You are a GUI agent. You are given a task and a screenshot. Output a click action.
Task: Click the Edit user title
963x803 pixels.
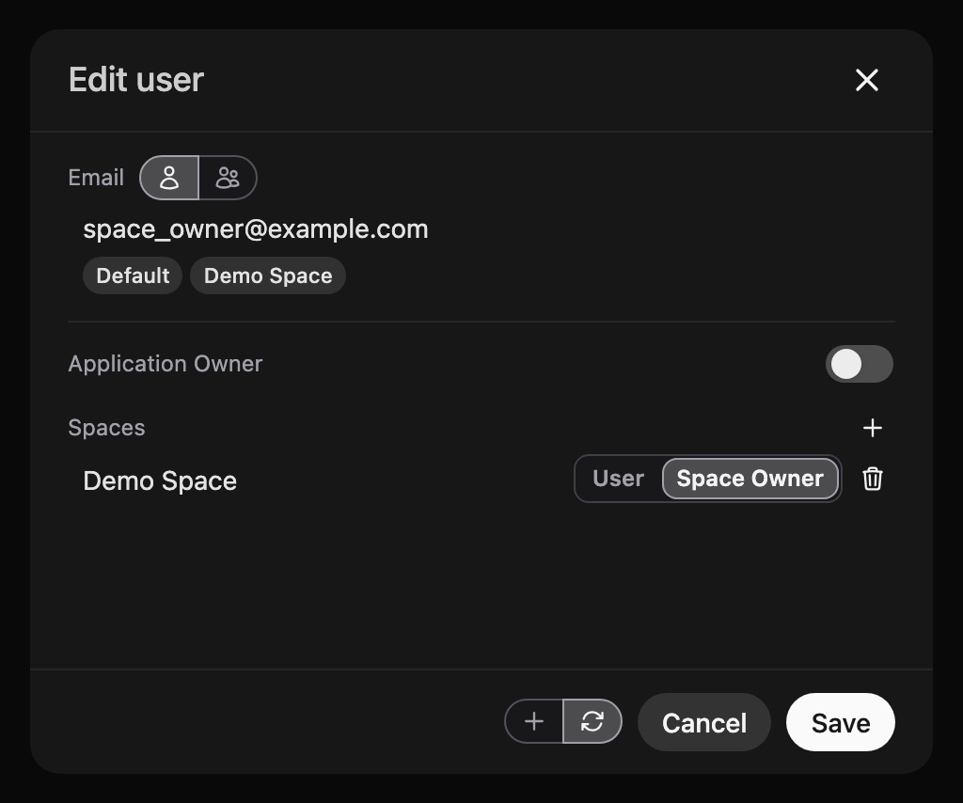tap(135, 80)
